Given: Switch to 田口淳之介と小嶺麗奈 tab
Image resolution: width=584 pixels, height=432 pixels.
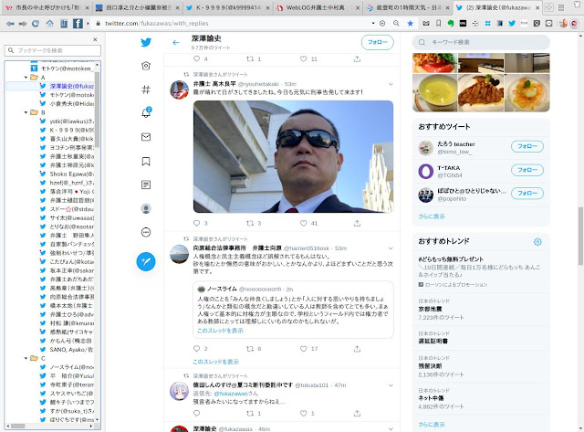Looking at the screenshot, I should point(136,7).
